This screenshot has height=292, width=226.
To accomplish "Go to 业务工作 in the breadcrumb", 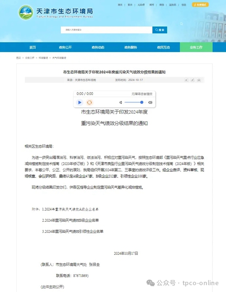I will (x=30, y=58).
